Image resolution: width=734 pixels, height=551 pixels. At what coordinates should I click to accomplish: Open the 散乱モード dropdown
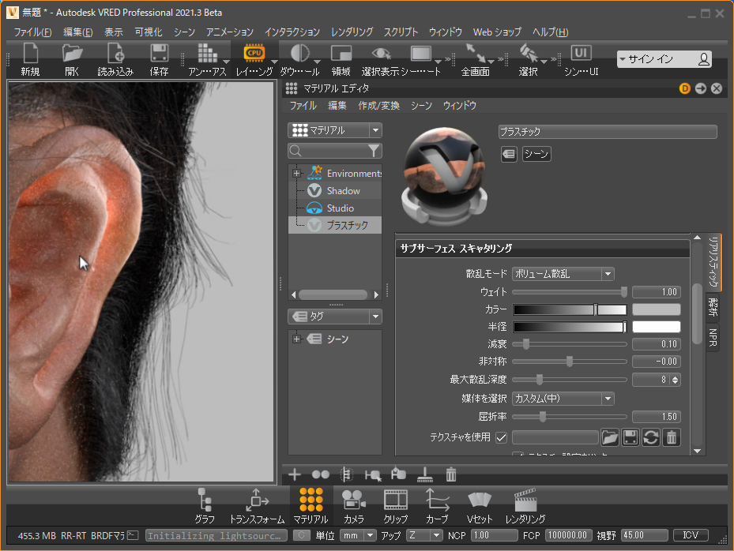[563, 274]
